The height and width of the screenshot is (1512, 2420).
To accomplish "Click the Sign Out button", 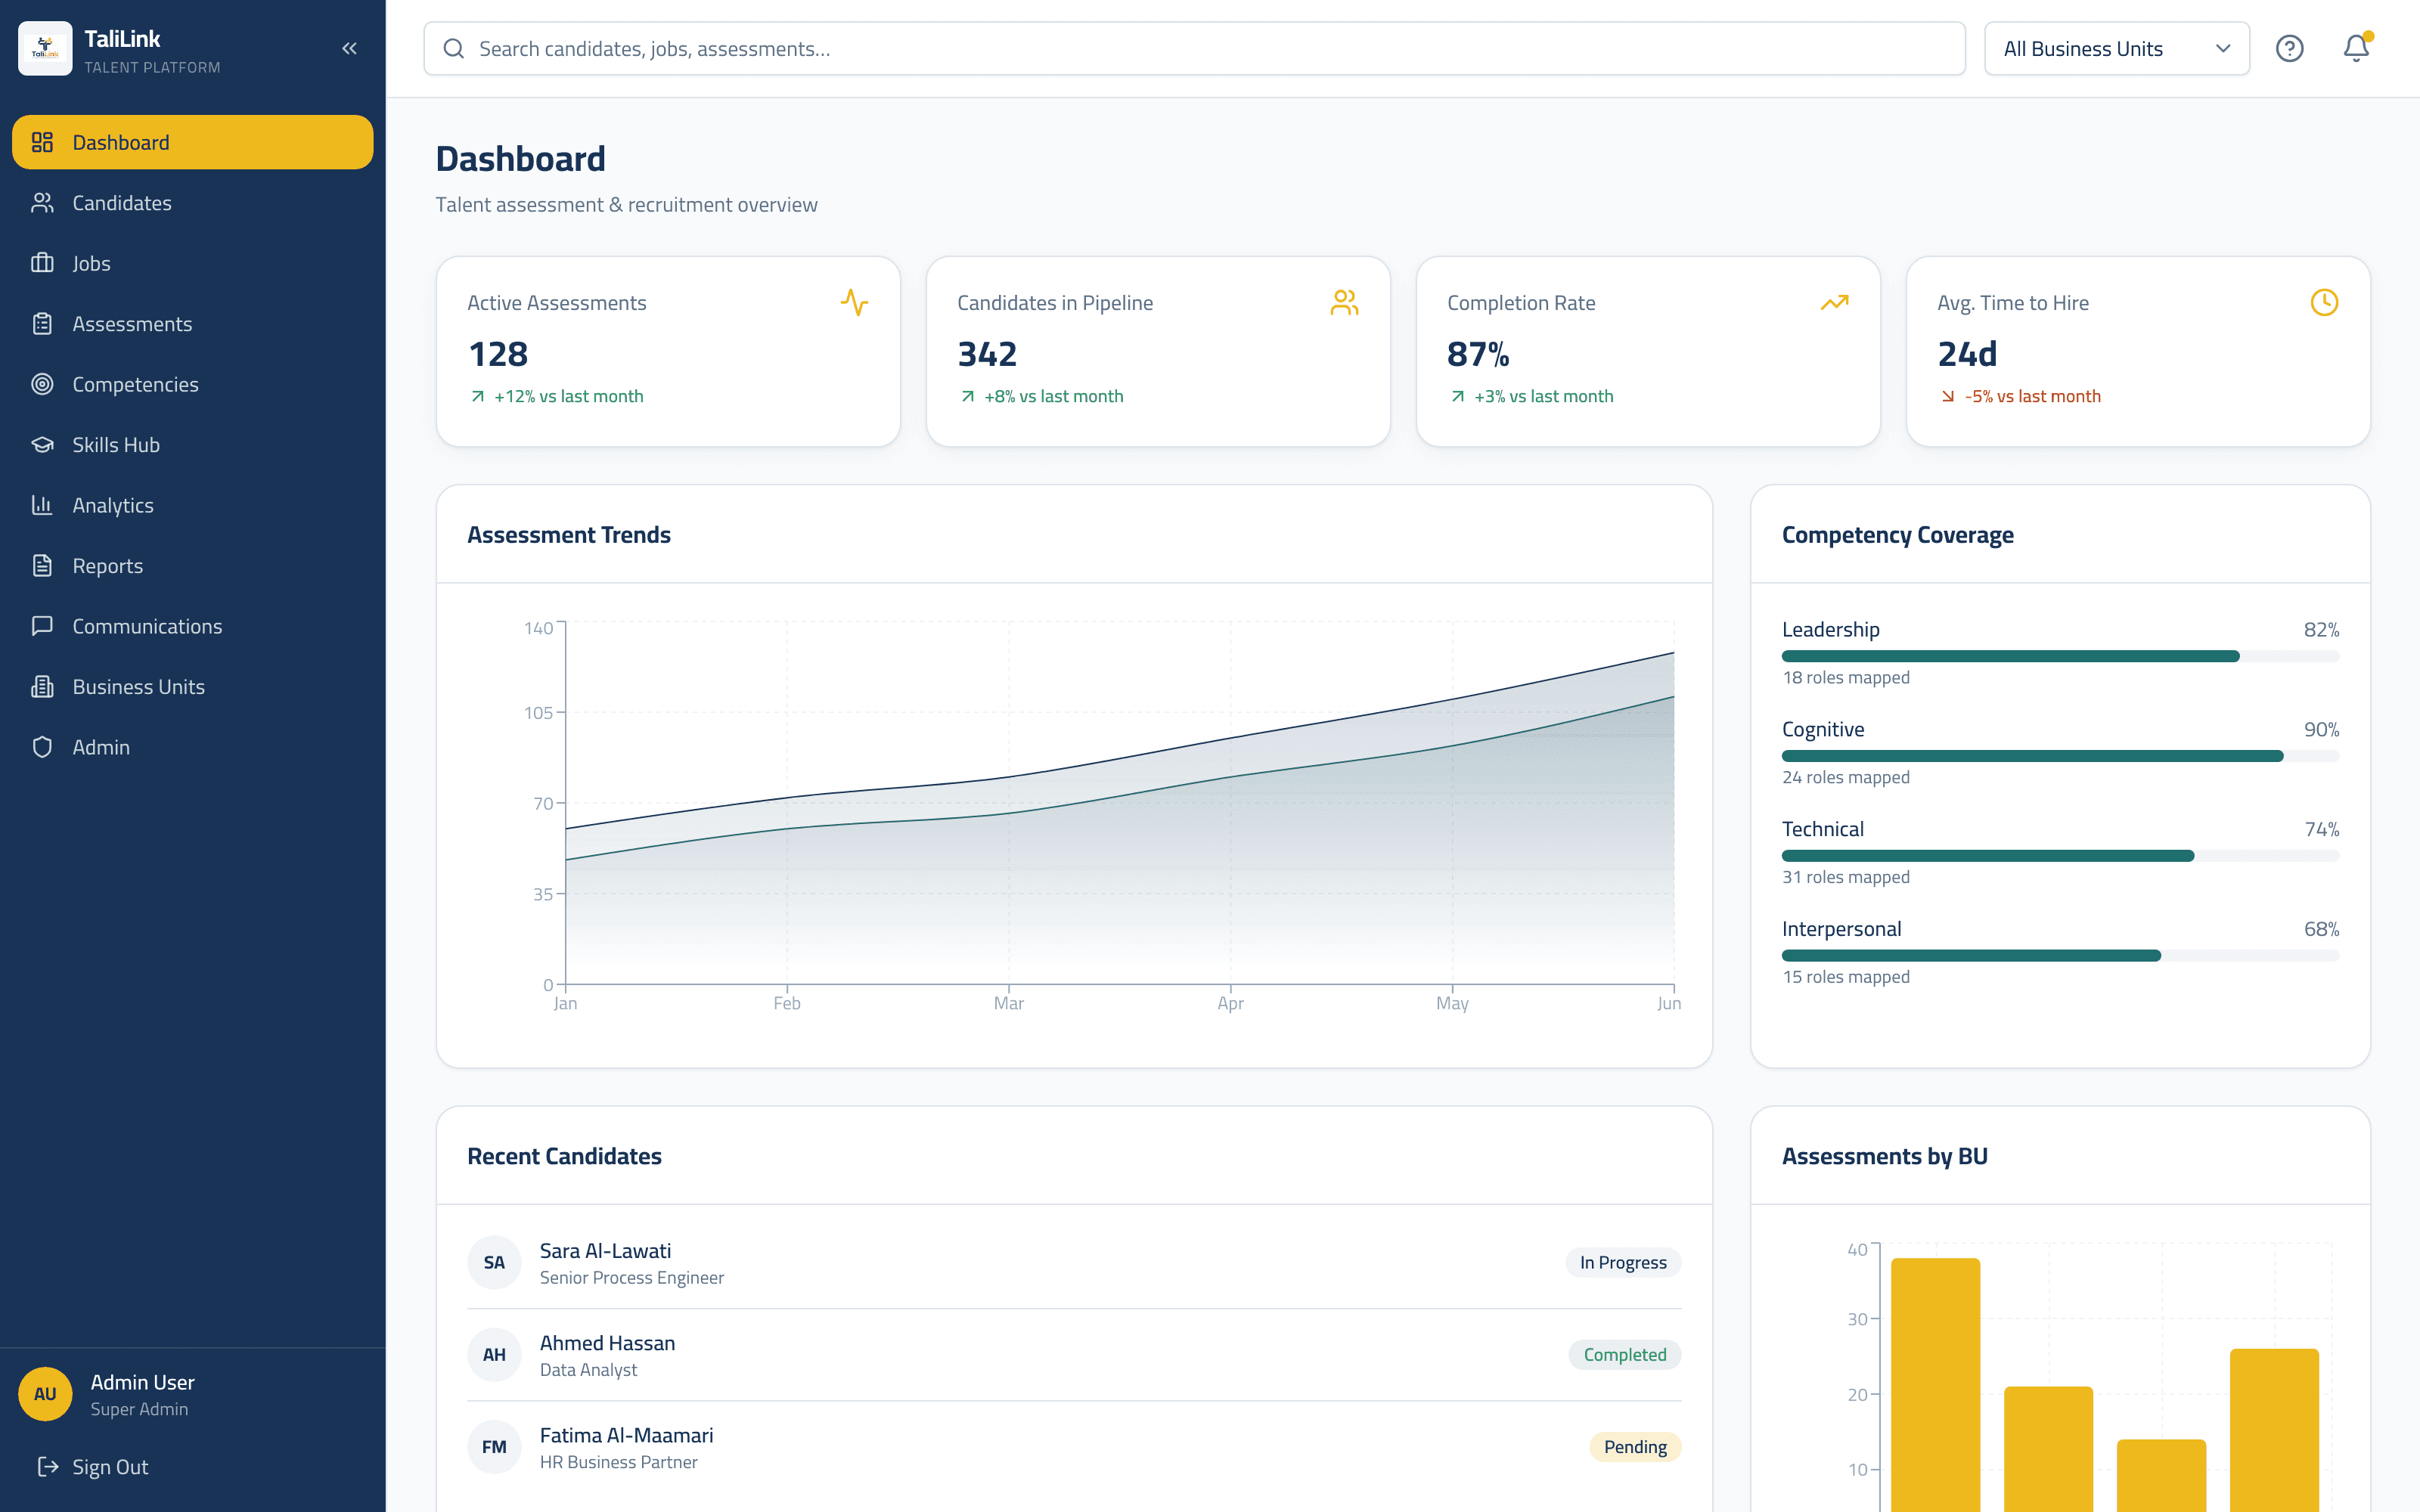I will (x=192, y=1467).
